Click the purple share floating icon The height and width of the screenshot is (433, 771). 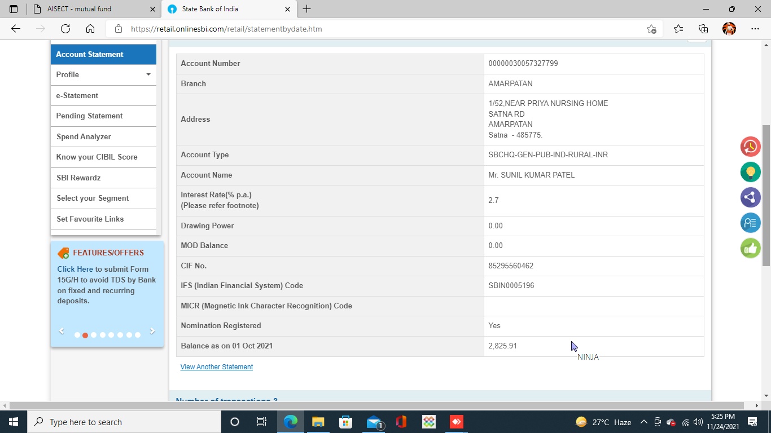(750, 197)
